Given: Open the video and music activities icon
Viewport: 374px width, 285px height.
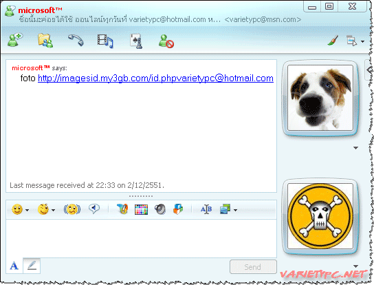Looking at the screenshot, I should tap(105, 41).
